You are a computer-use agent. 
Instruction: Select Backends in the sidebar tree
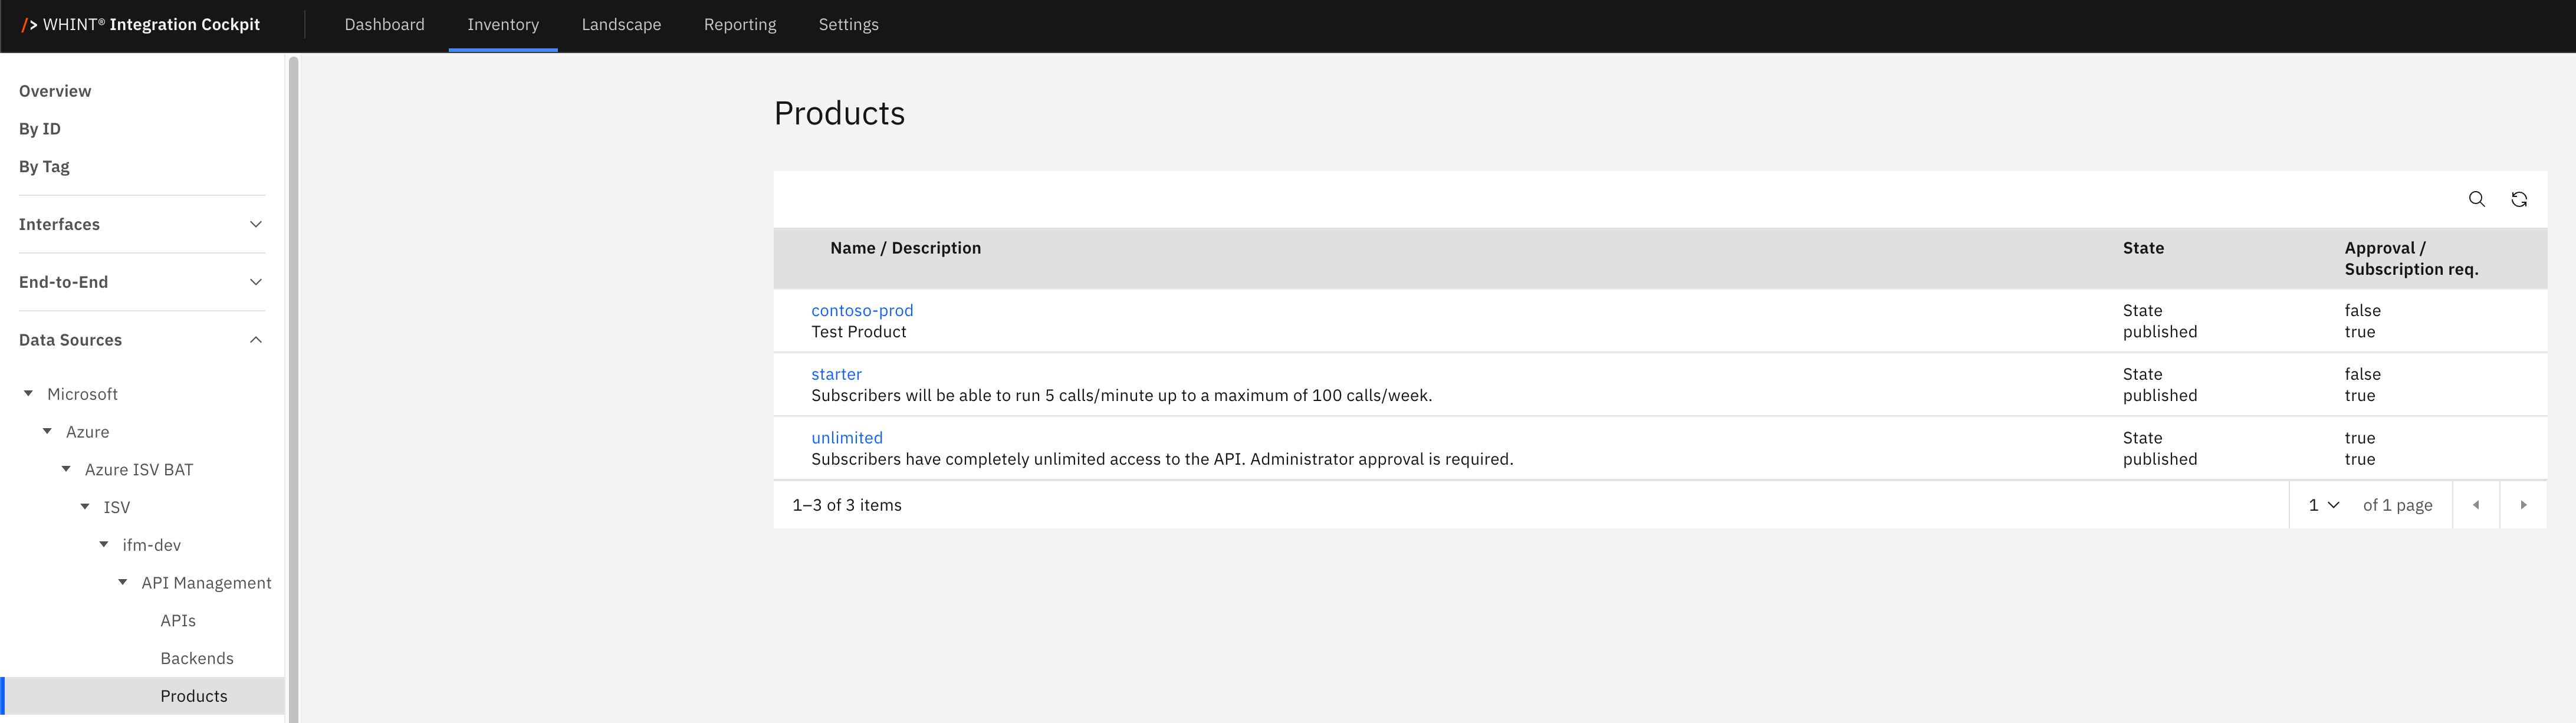197,659
